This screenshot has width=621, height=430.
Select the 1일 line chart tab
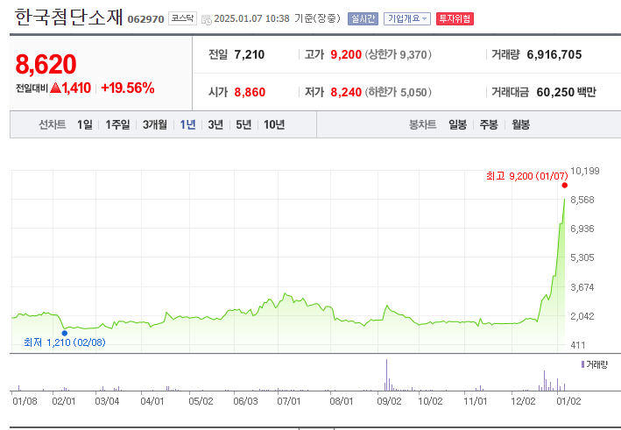[85, 124]
